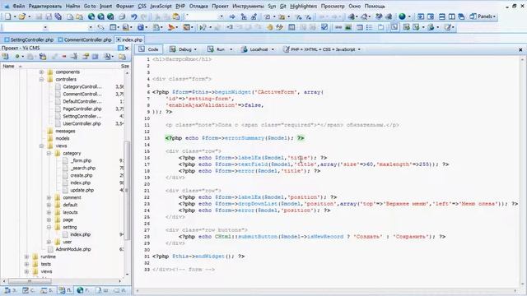Click the cascade windows icon
Viewport: 527px width, 296px height.
461,16
